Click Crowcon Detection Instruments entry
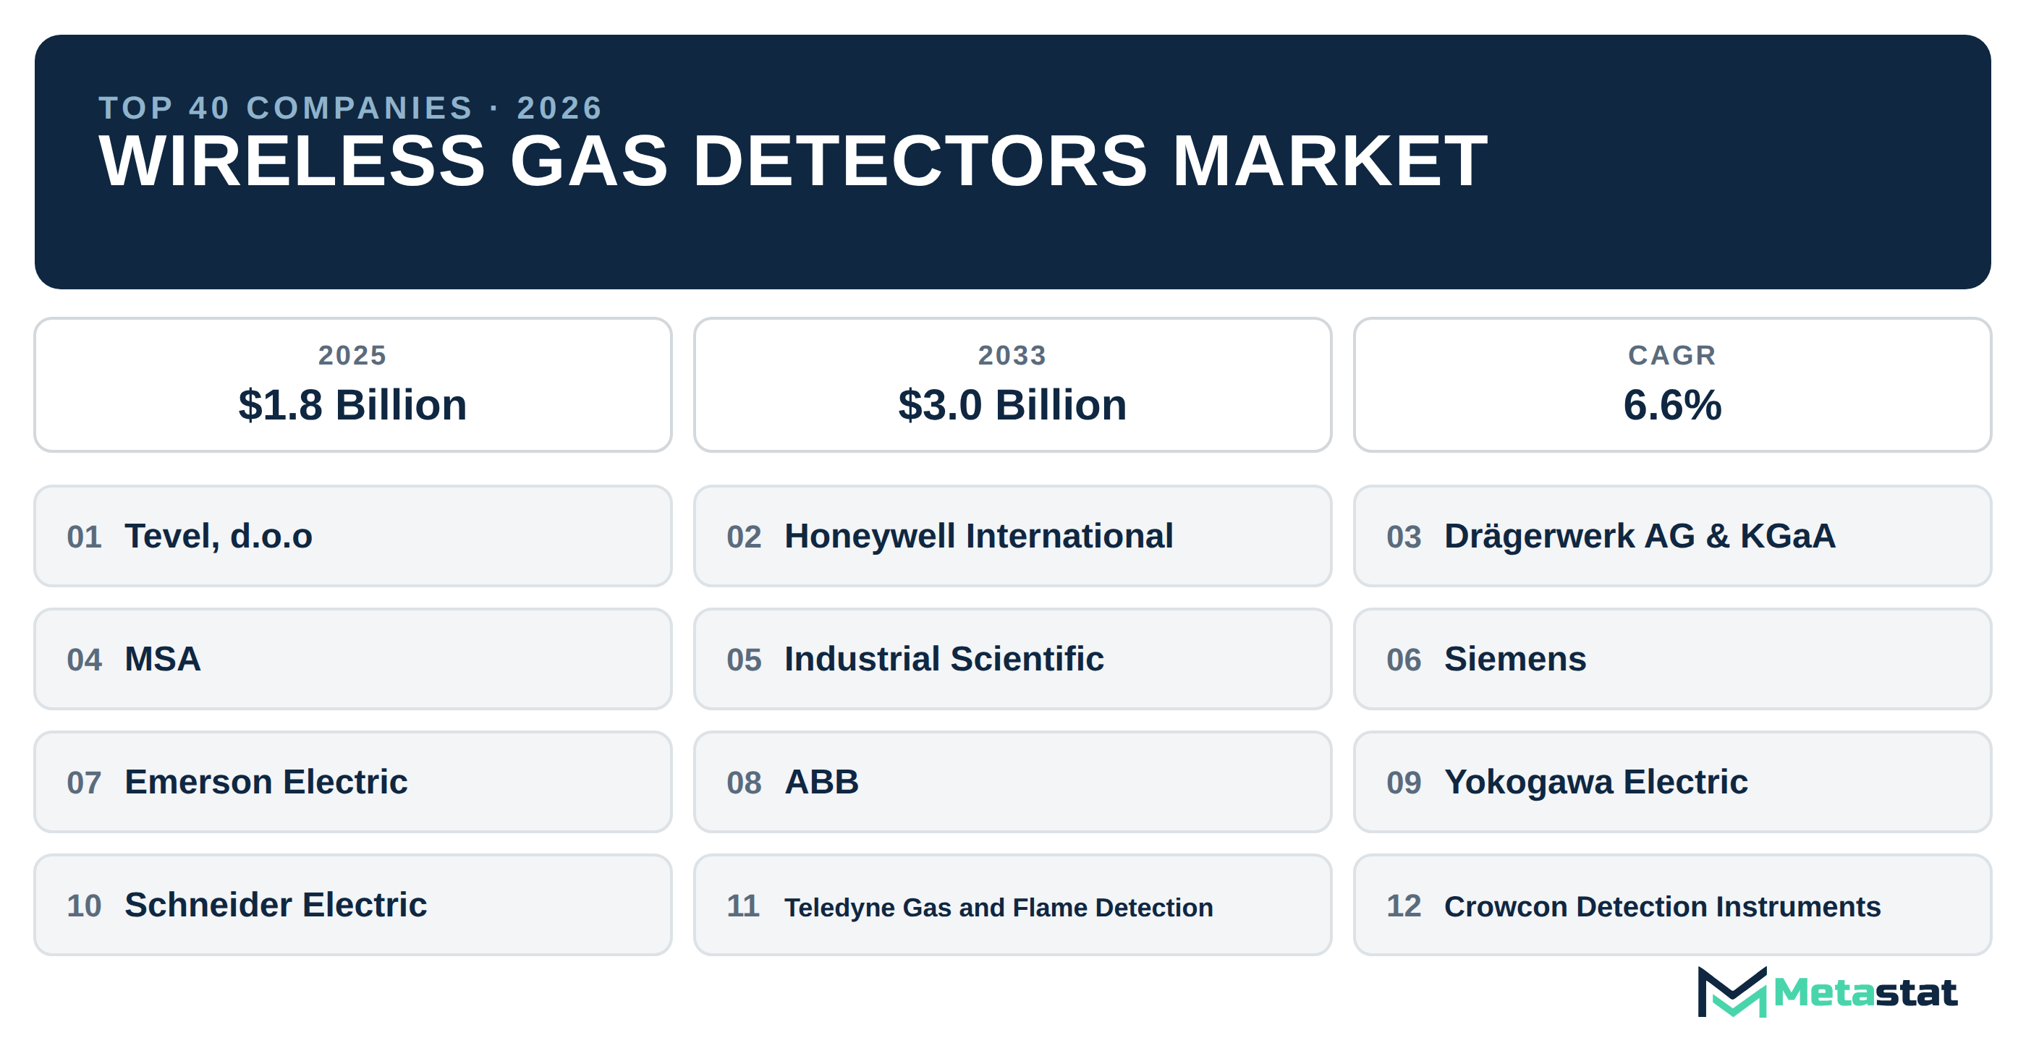The image size is (2026, 1056). pyautogui.click(x=1672, y=905)
